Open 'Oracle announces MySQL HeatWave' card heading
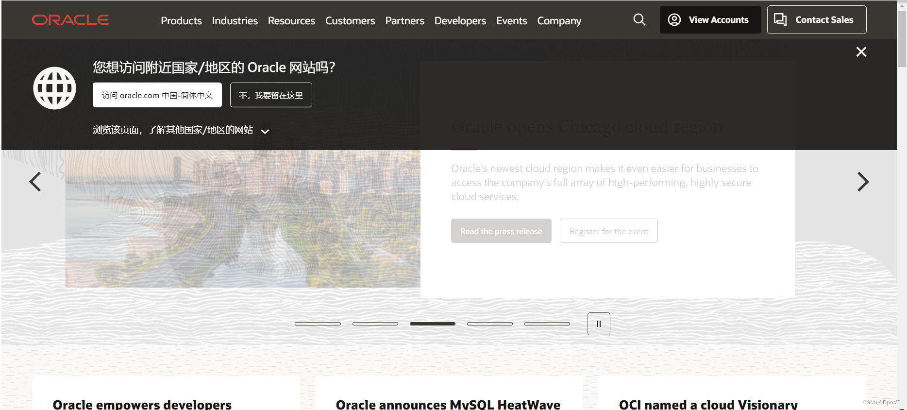Viewport: 907px width, 410px height. coord(448,404)
